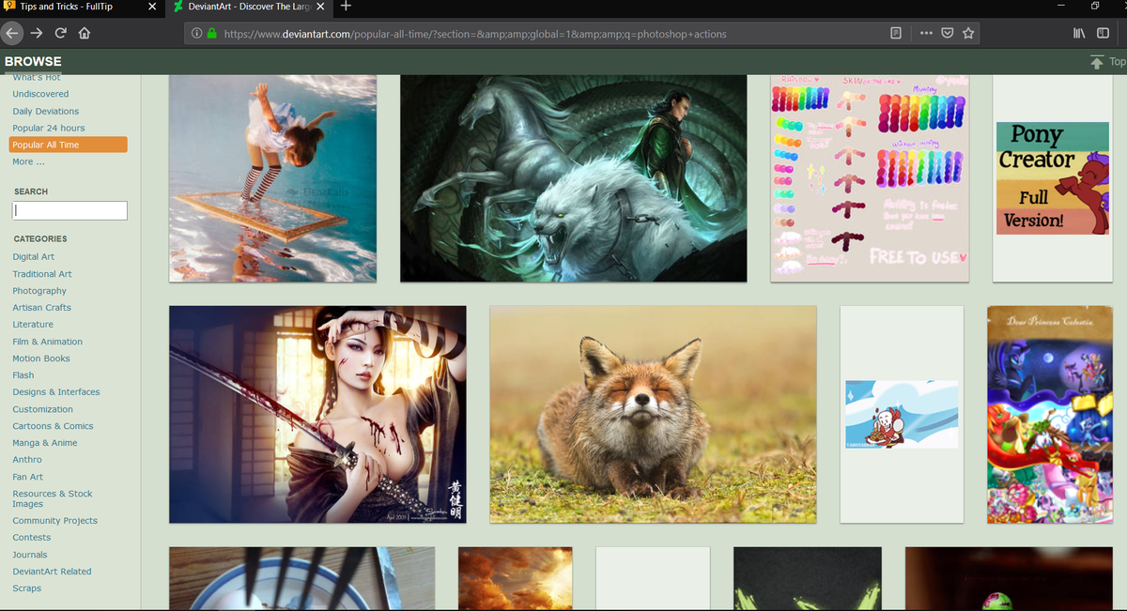The width and height of the screenshot is (1127, 611).
Task: Open Resources & Stock Images category
Action: (x=53, y=498)
